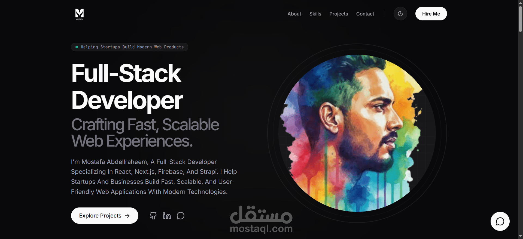Screen dimensions: 523x239
Task: Click the Explore Projects button
Action: [105, 216]
